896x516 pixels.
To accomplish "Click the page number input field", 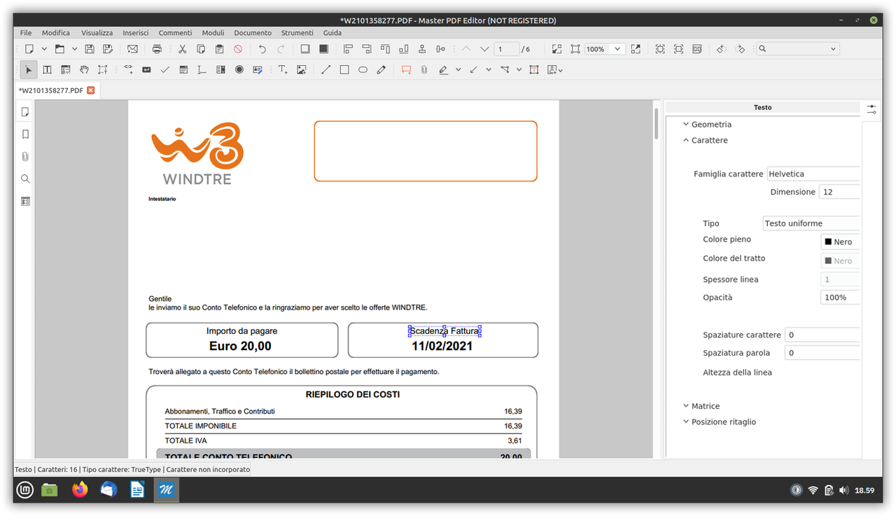I will [507, 49].
